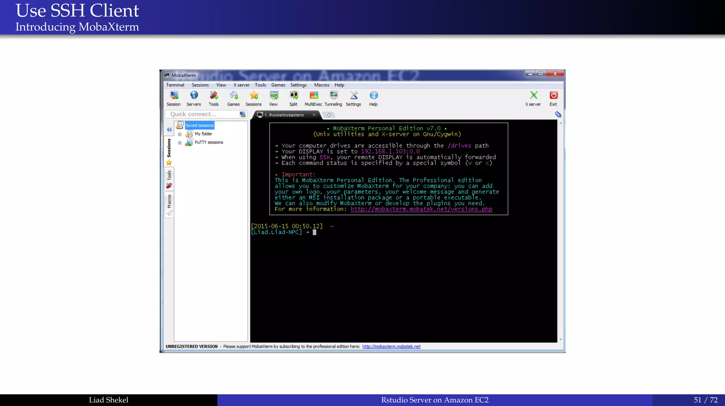Open the Sessions menu
The image size is (725, 406).
coord(200,85)
